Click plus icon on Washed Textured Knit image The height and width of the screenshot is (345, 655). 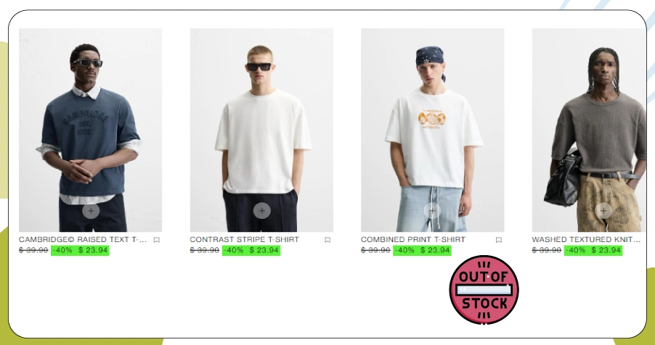click(603, 211)
